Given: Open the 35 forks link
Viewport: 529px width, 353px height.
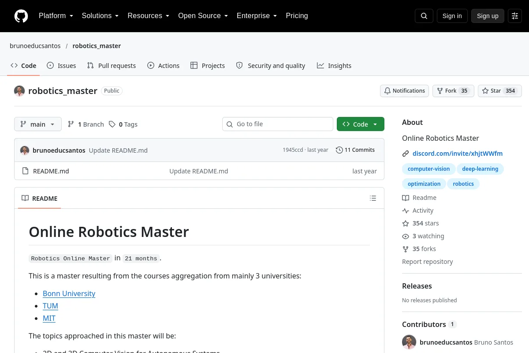Looking at the screenshot, I should coord(419,249).
